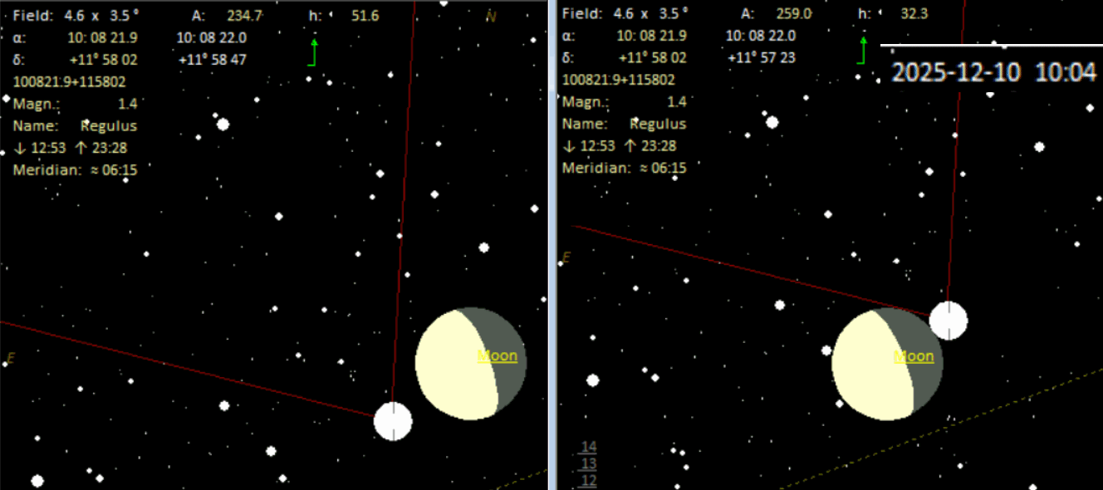Click the Field size readout in left panel
This screenshot has height=490, width=1103.
tap(76, 16)
